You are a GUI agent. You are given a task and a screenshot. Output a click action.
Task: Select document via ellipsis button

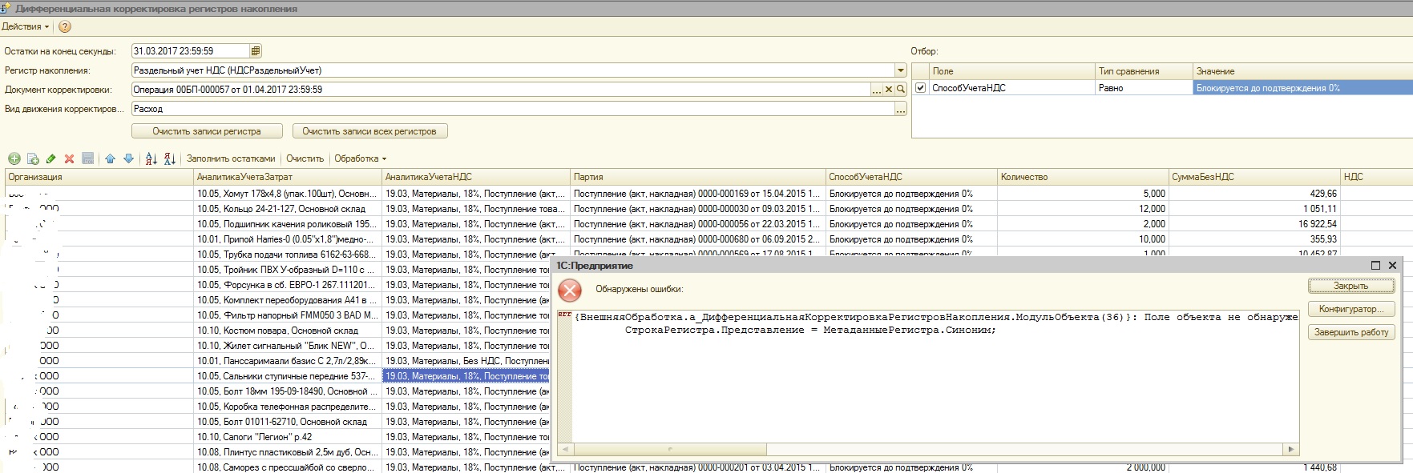[876, 90]
